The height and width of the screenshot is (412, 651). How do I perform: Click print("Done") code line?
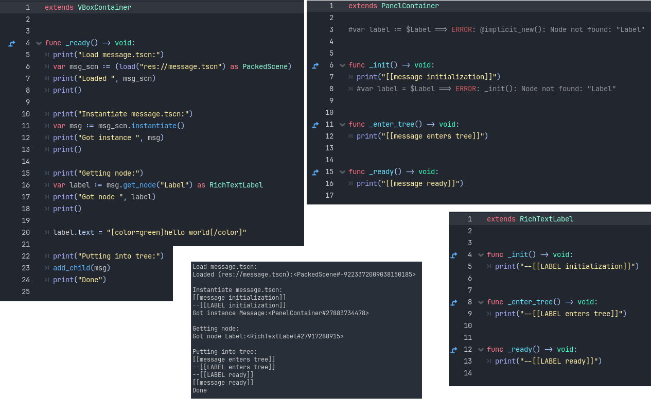pos(79,280)
